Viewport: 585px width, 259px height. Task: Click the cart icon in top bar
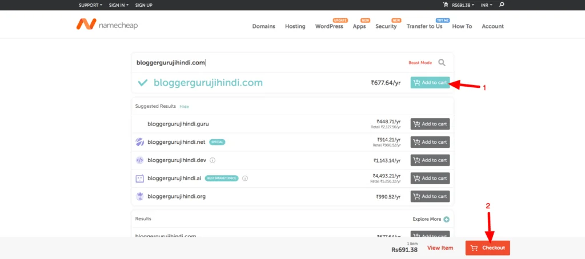(446, 5)
